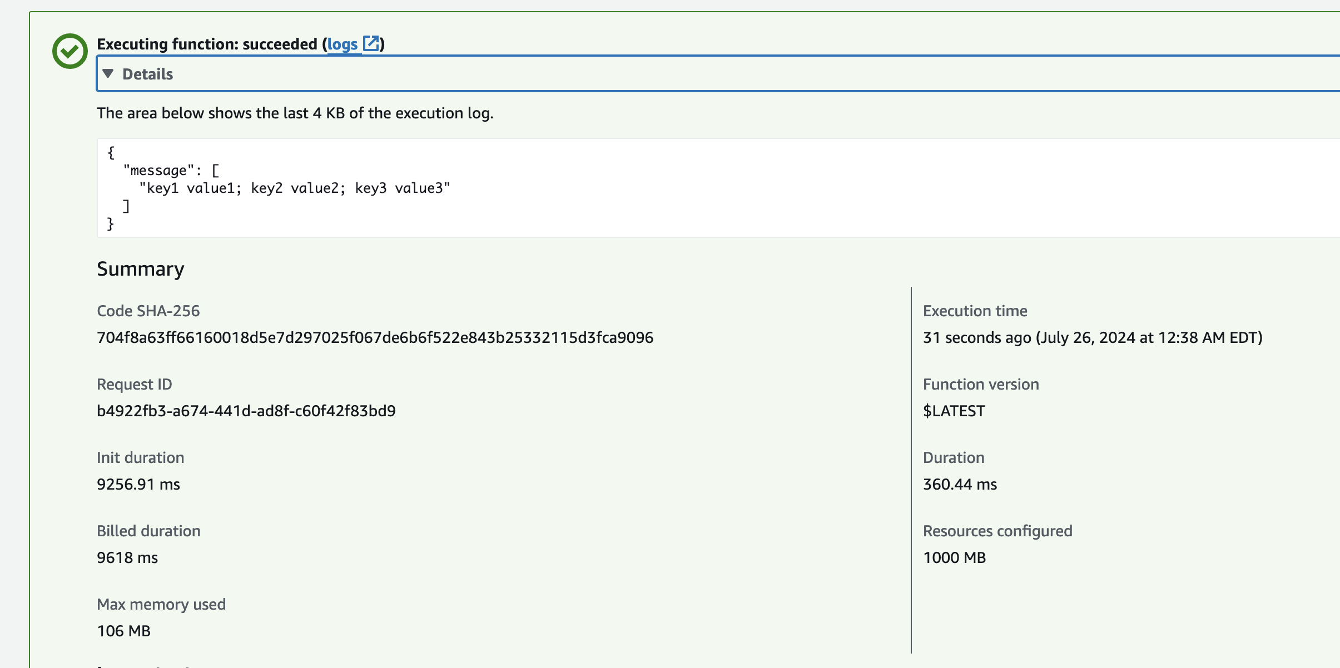The image size is (1340, 668).
Task: Click the Billed duration value 9618 ms
Action: (127, 557)
